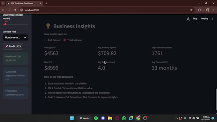Open the Contract Type dropdown
Screen dimensions: 217x122
point(16,38)
